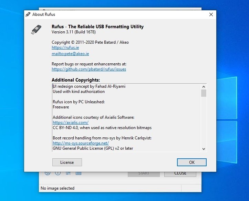
Task: Open the GitHub rufus issues link
Action: pyautogui.click(x=89, y=69)
